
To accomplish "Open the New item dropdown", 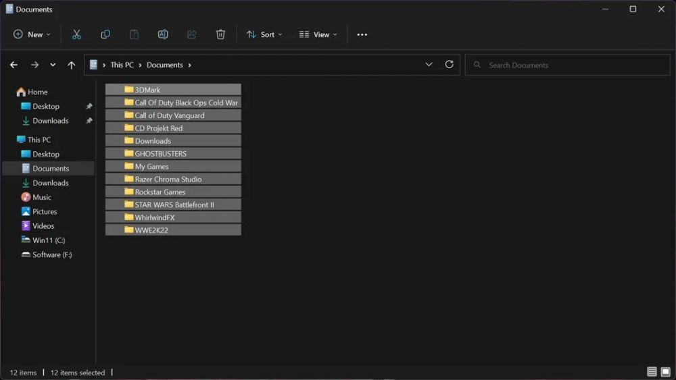I will pyautogui.click(x=32, y=34).
